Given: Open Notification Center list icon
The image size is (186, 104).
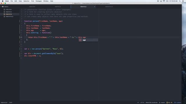Looking at the screenshot, I should point(183,1).
